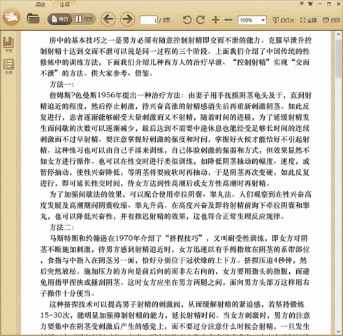Rotate the page clockwise
This screenshot has height=336, width=343.
point(200,20)
